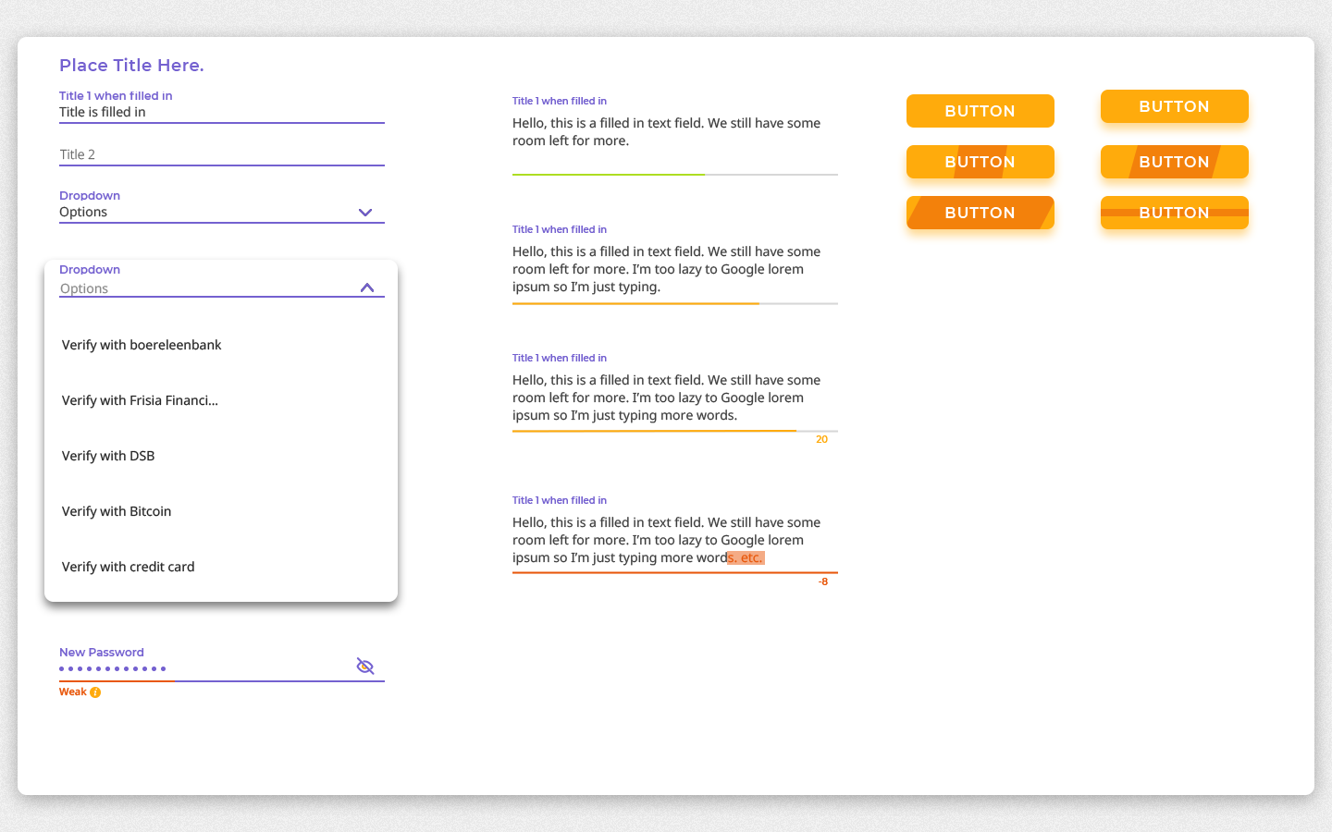Click the remaining count 20
Viewport: 1332px width, 832px height.
[x=821, y=440]
